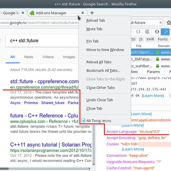Click the search bar go arrow
This screenshot has height=171, width=171.
tap(160, 23)
